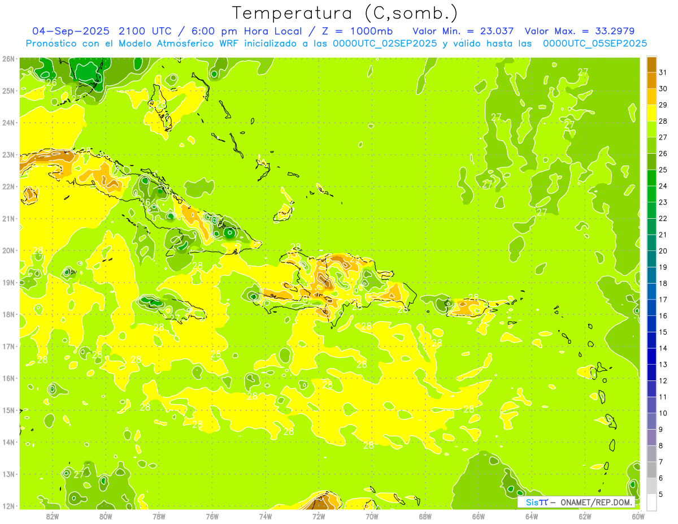Click the "Valor Min. = 23.037" text
Viewport: 678px width, 524px height.
tap(463, 31)
